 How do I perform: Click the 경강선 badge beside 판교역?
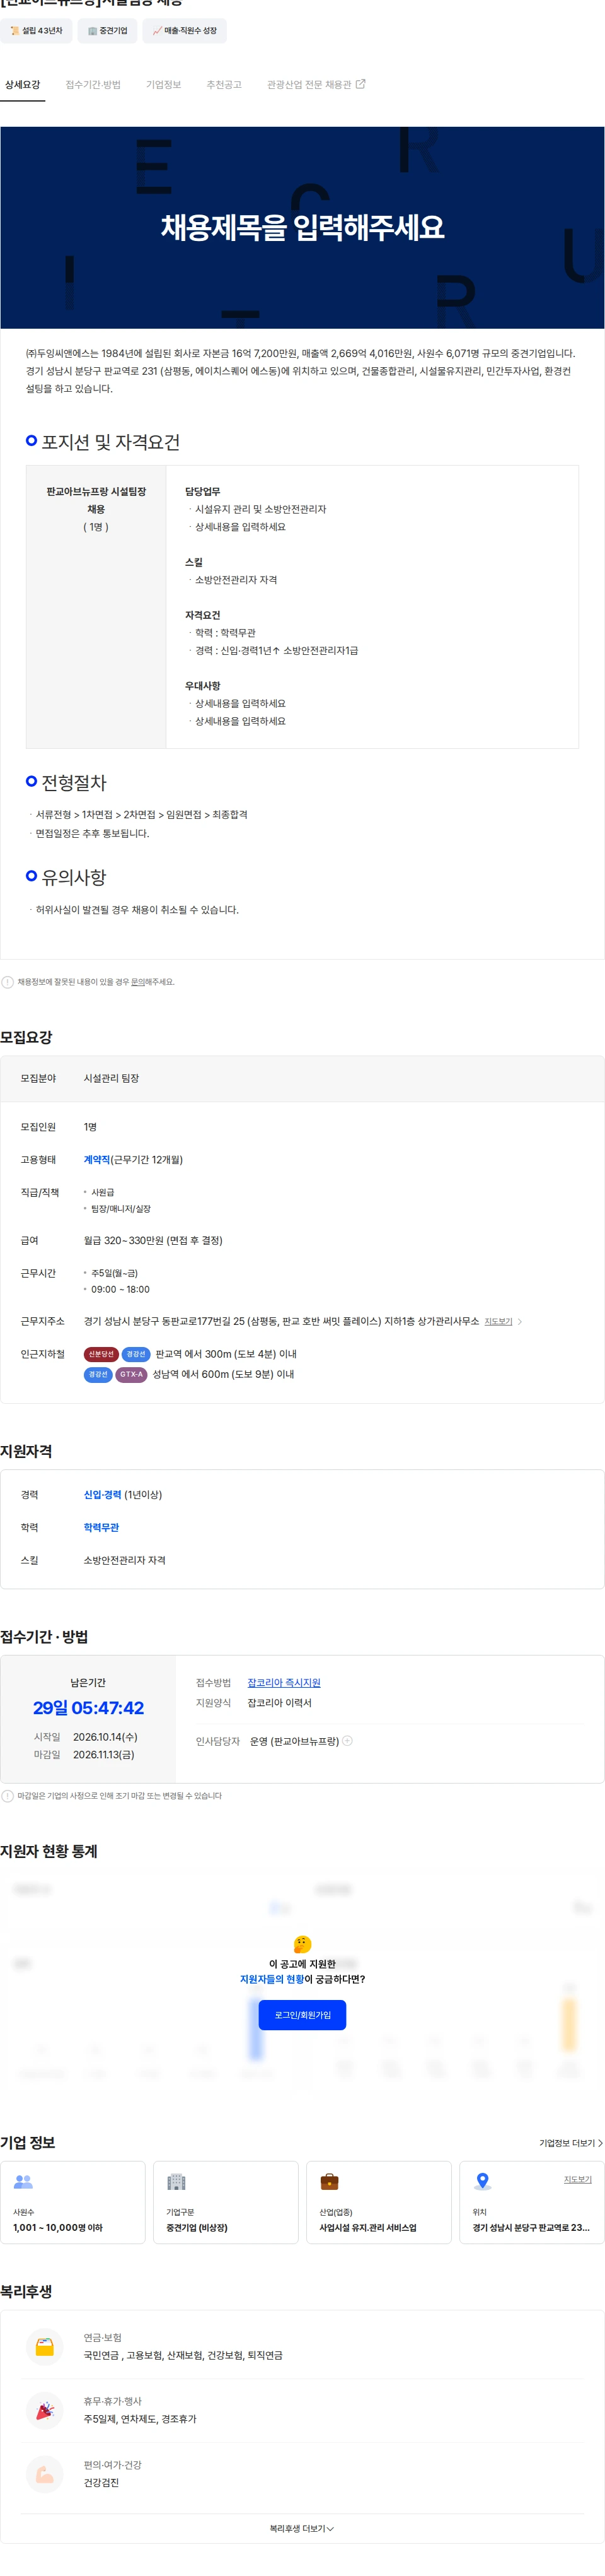135,1354
